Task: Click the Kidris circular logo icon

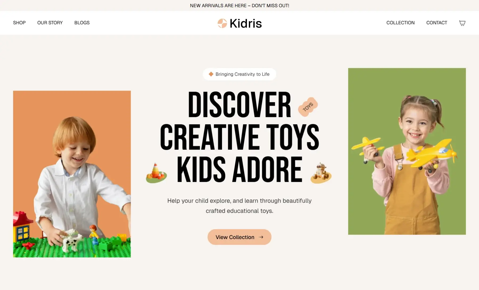Action: [x=222, y=23]
